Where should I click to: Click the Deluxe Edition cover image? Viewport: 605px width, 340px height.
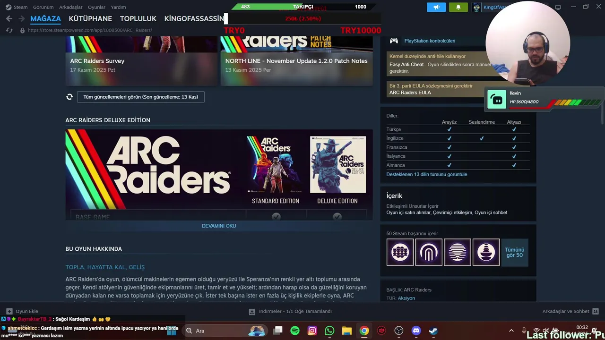pyautogui.click(x=337, y=165)
